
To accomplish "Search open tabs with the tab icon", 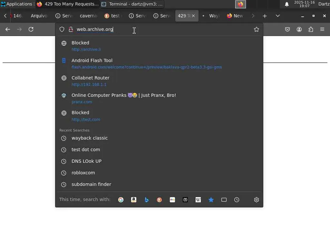I will point(224,200).
